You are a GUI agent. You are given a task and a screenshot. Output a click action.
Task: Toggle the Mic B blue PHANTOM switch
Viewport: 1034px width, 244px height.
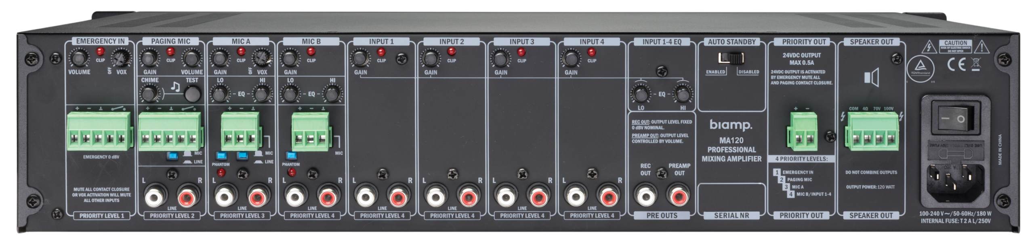291,156
